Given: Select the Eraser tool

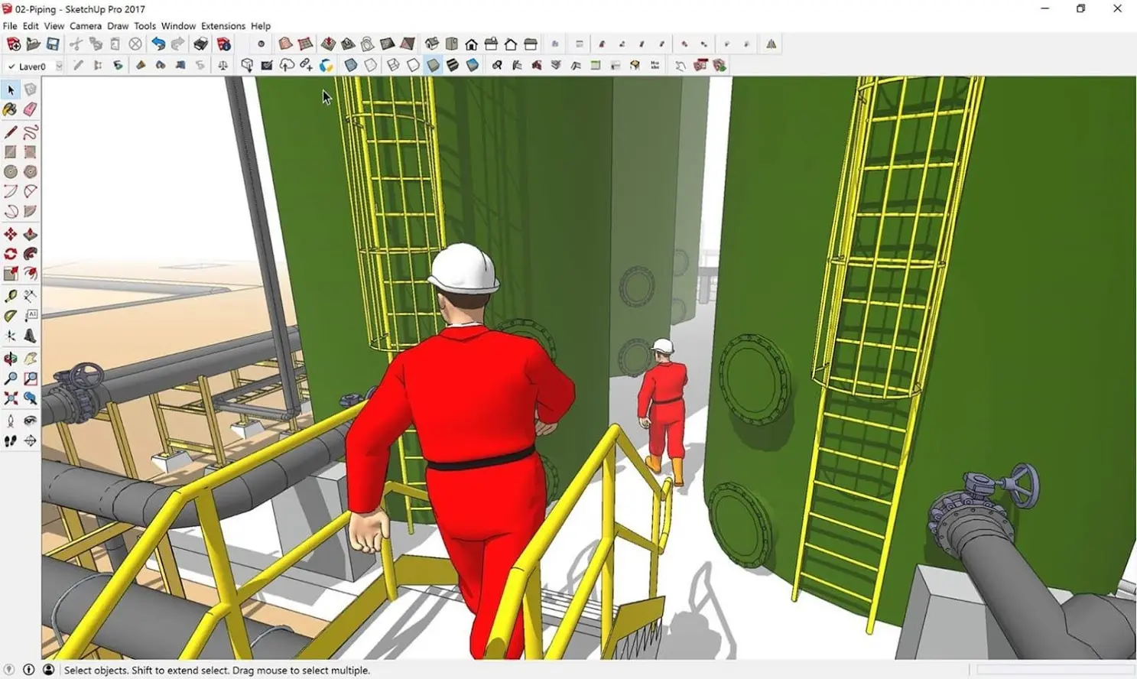Looking at the screenshot, I should pyautogui.click(x=30, y=109).
